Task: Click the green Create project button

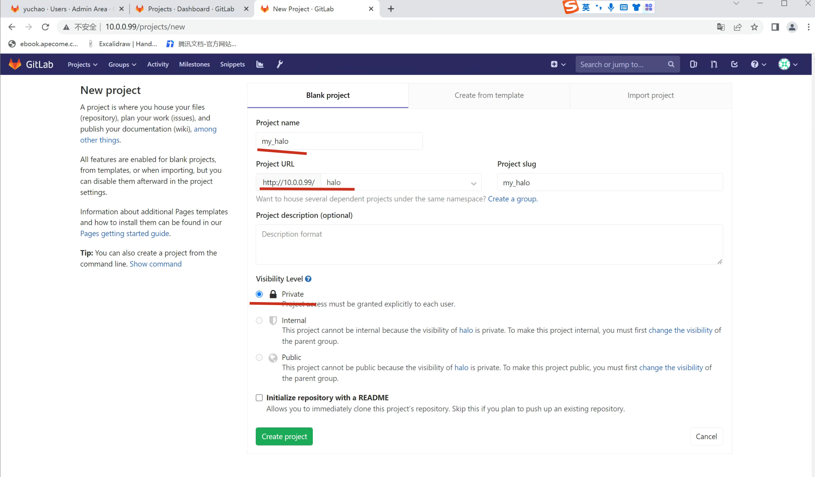Action: [x=284, y=437]
